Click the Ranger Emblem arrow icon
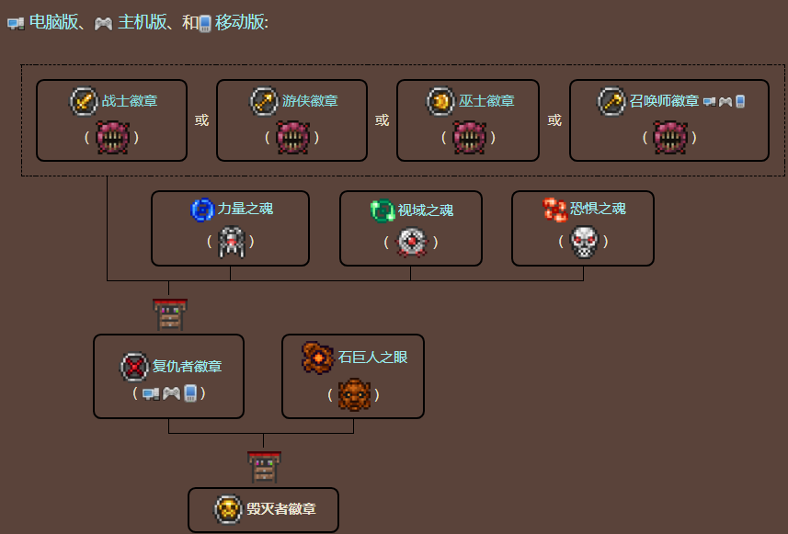The width and height of the screenshot is (788, 534). [x=263, y=101]
